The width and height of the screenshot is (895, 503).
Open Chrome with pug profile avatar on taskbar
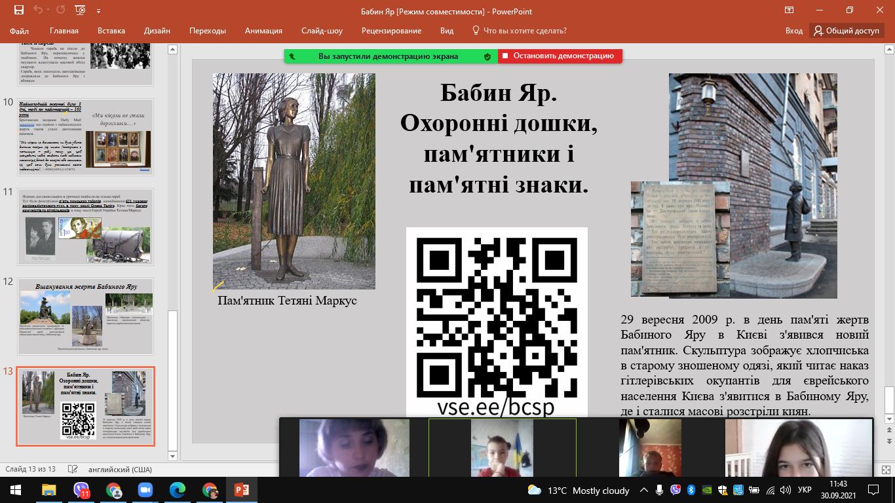[x=210, y=490]
